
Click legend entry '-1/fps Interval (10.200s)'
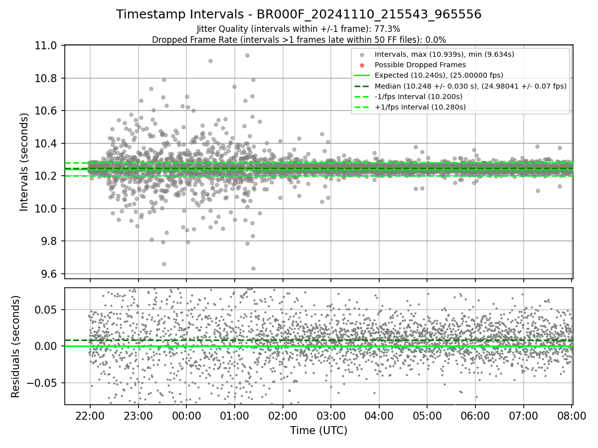(419, 97)
